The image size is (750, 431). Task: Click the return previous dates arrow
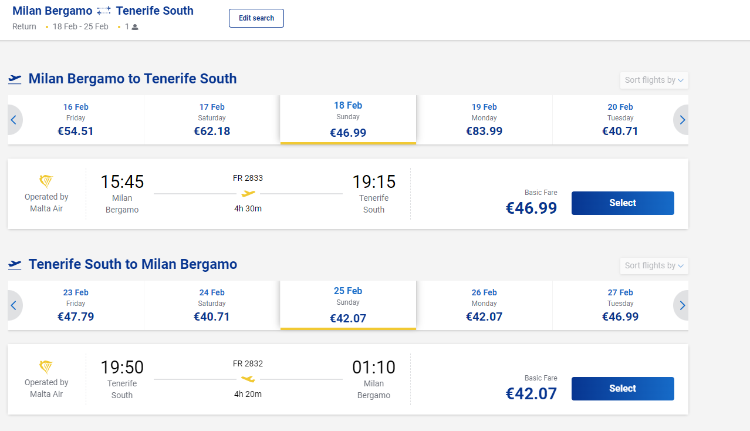14,305
